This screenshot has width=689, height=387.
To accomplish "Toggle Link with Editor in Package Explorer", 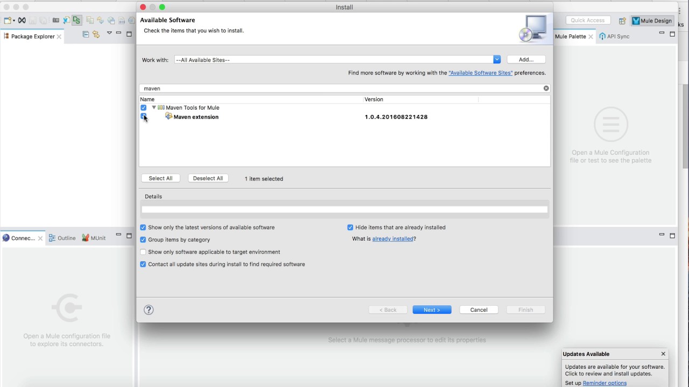I will click(96, 34).
